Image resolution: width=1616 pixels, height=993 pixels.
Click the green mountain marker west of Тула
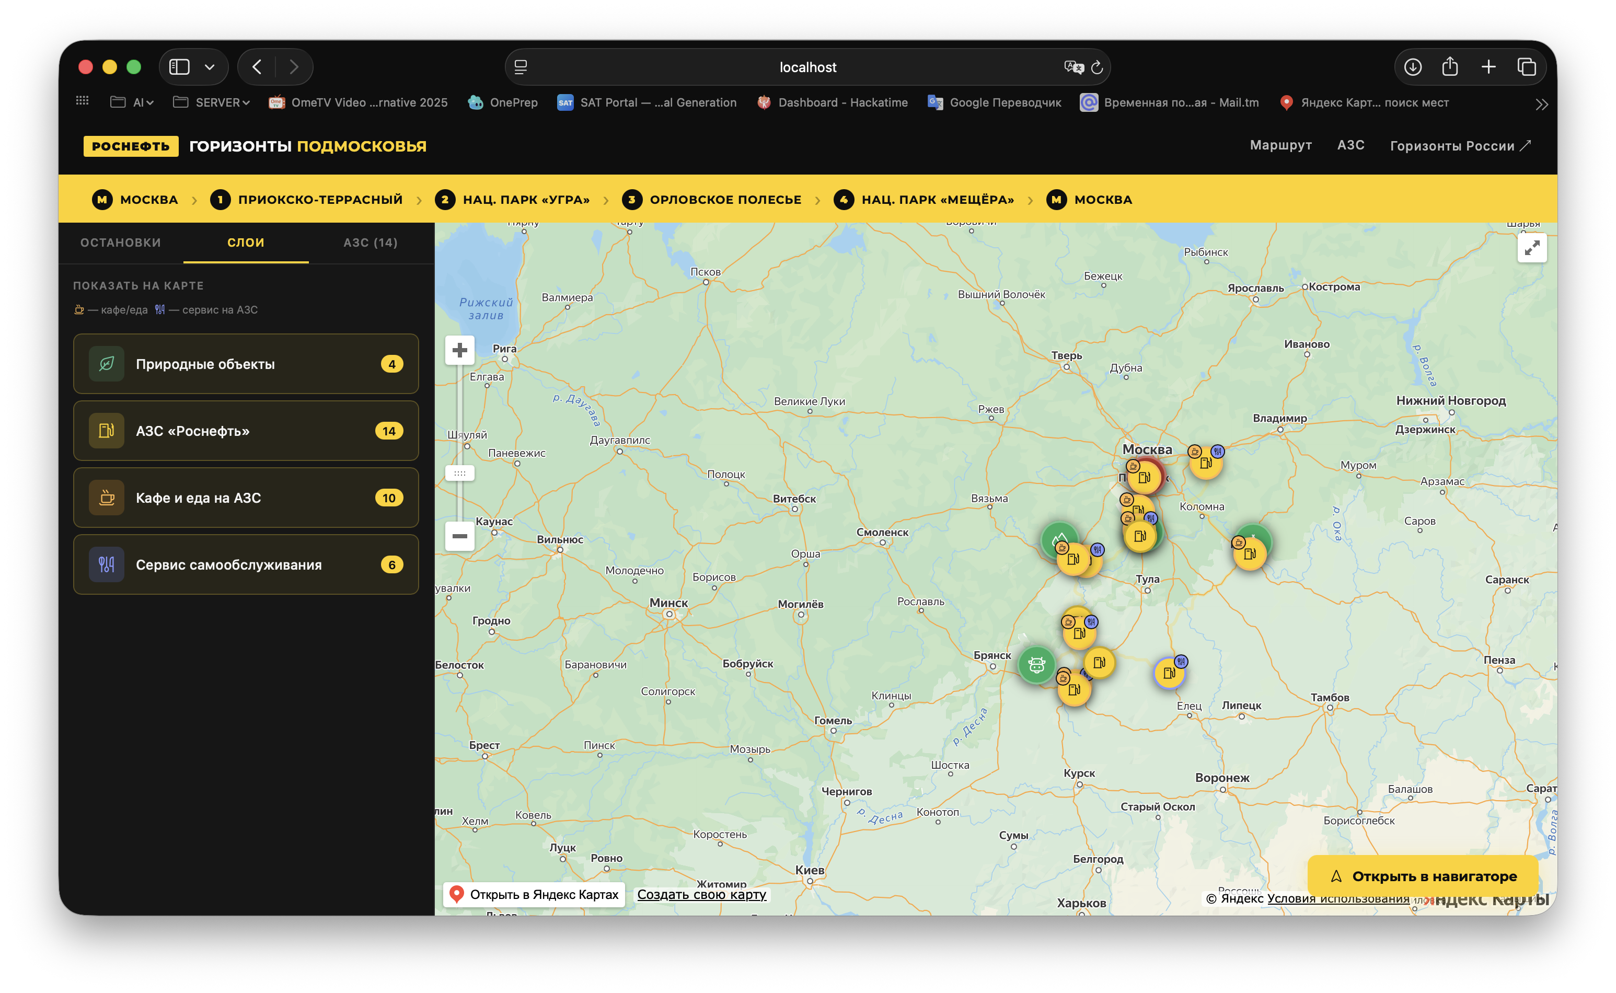click(x=1058, y=538)
